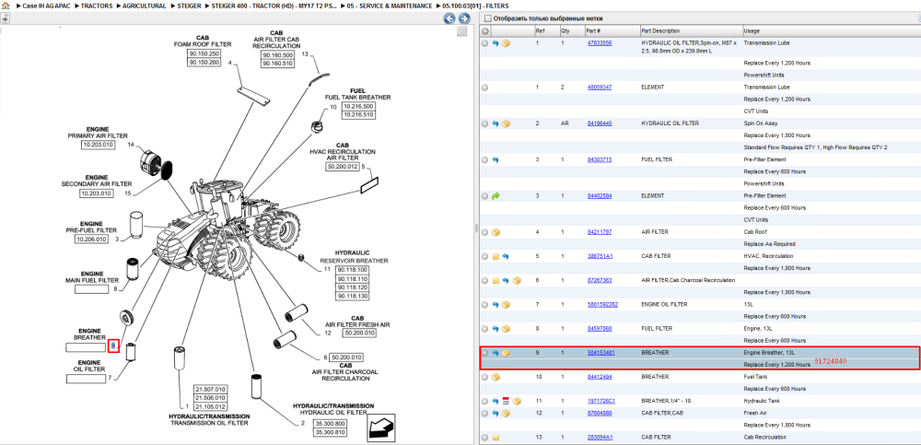Image resolution: width=921 pixels, height=445 pixels.
Task: Open diagram reference box 90.118.100
Action: click(353, 270)
